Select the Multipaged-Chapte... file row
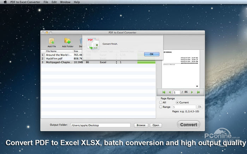This screenshot has width=247, height=154. coord(98,62)
